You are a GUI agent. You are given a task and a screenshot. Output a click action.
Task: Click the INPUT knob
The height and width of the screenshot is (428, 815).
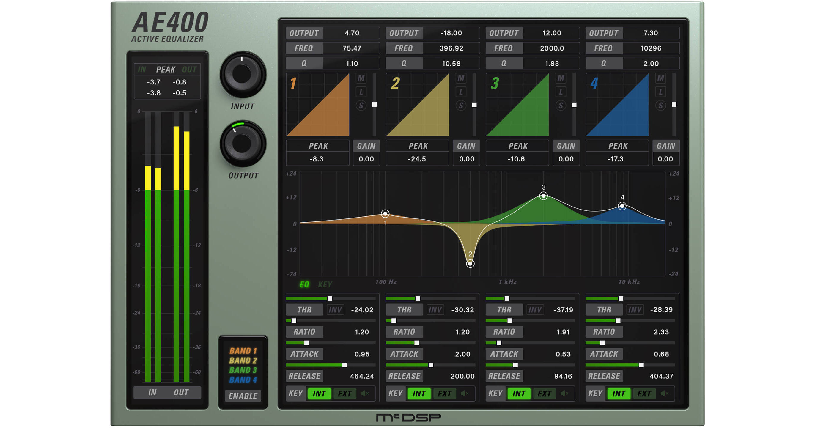(243, 75)
